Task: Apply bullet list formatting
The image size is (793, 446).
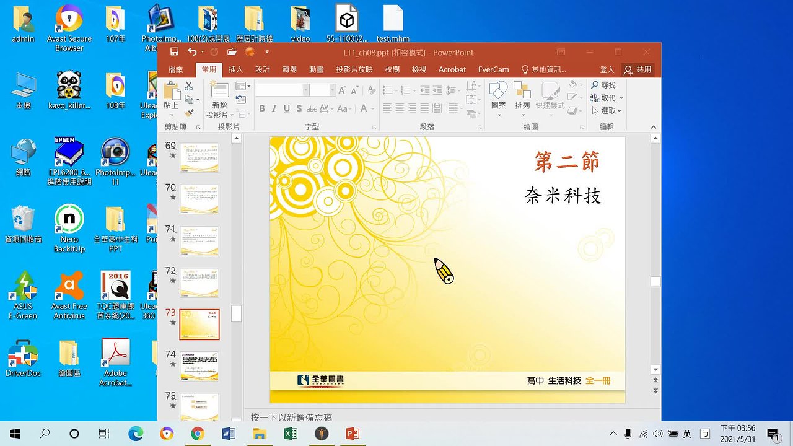Action: tap(388, 90)
